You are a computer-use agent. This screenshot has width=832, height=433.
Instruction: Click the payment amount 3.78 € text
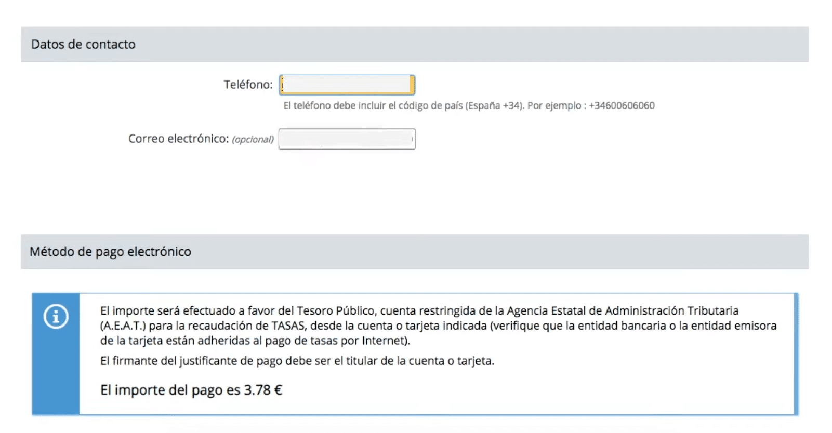point(263,390)
